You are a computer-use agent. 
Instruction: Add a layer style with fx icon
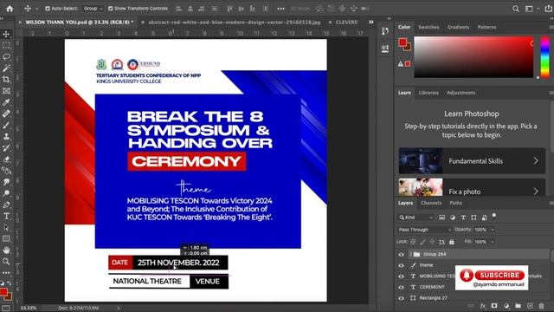[483, 306]
